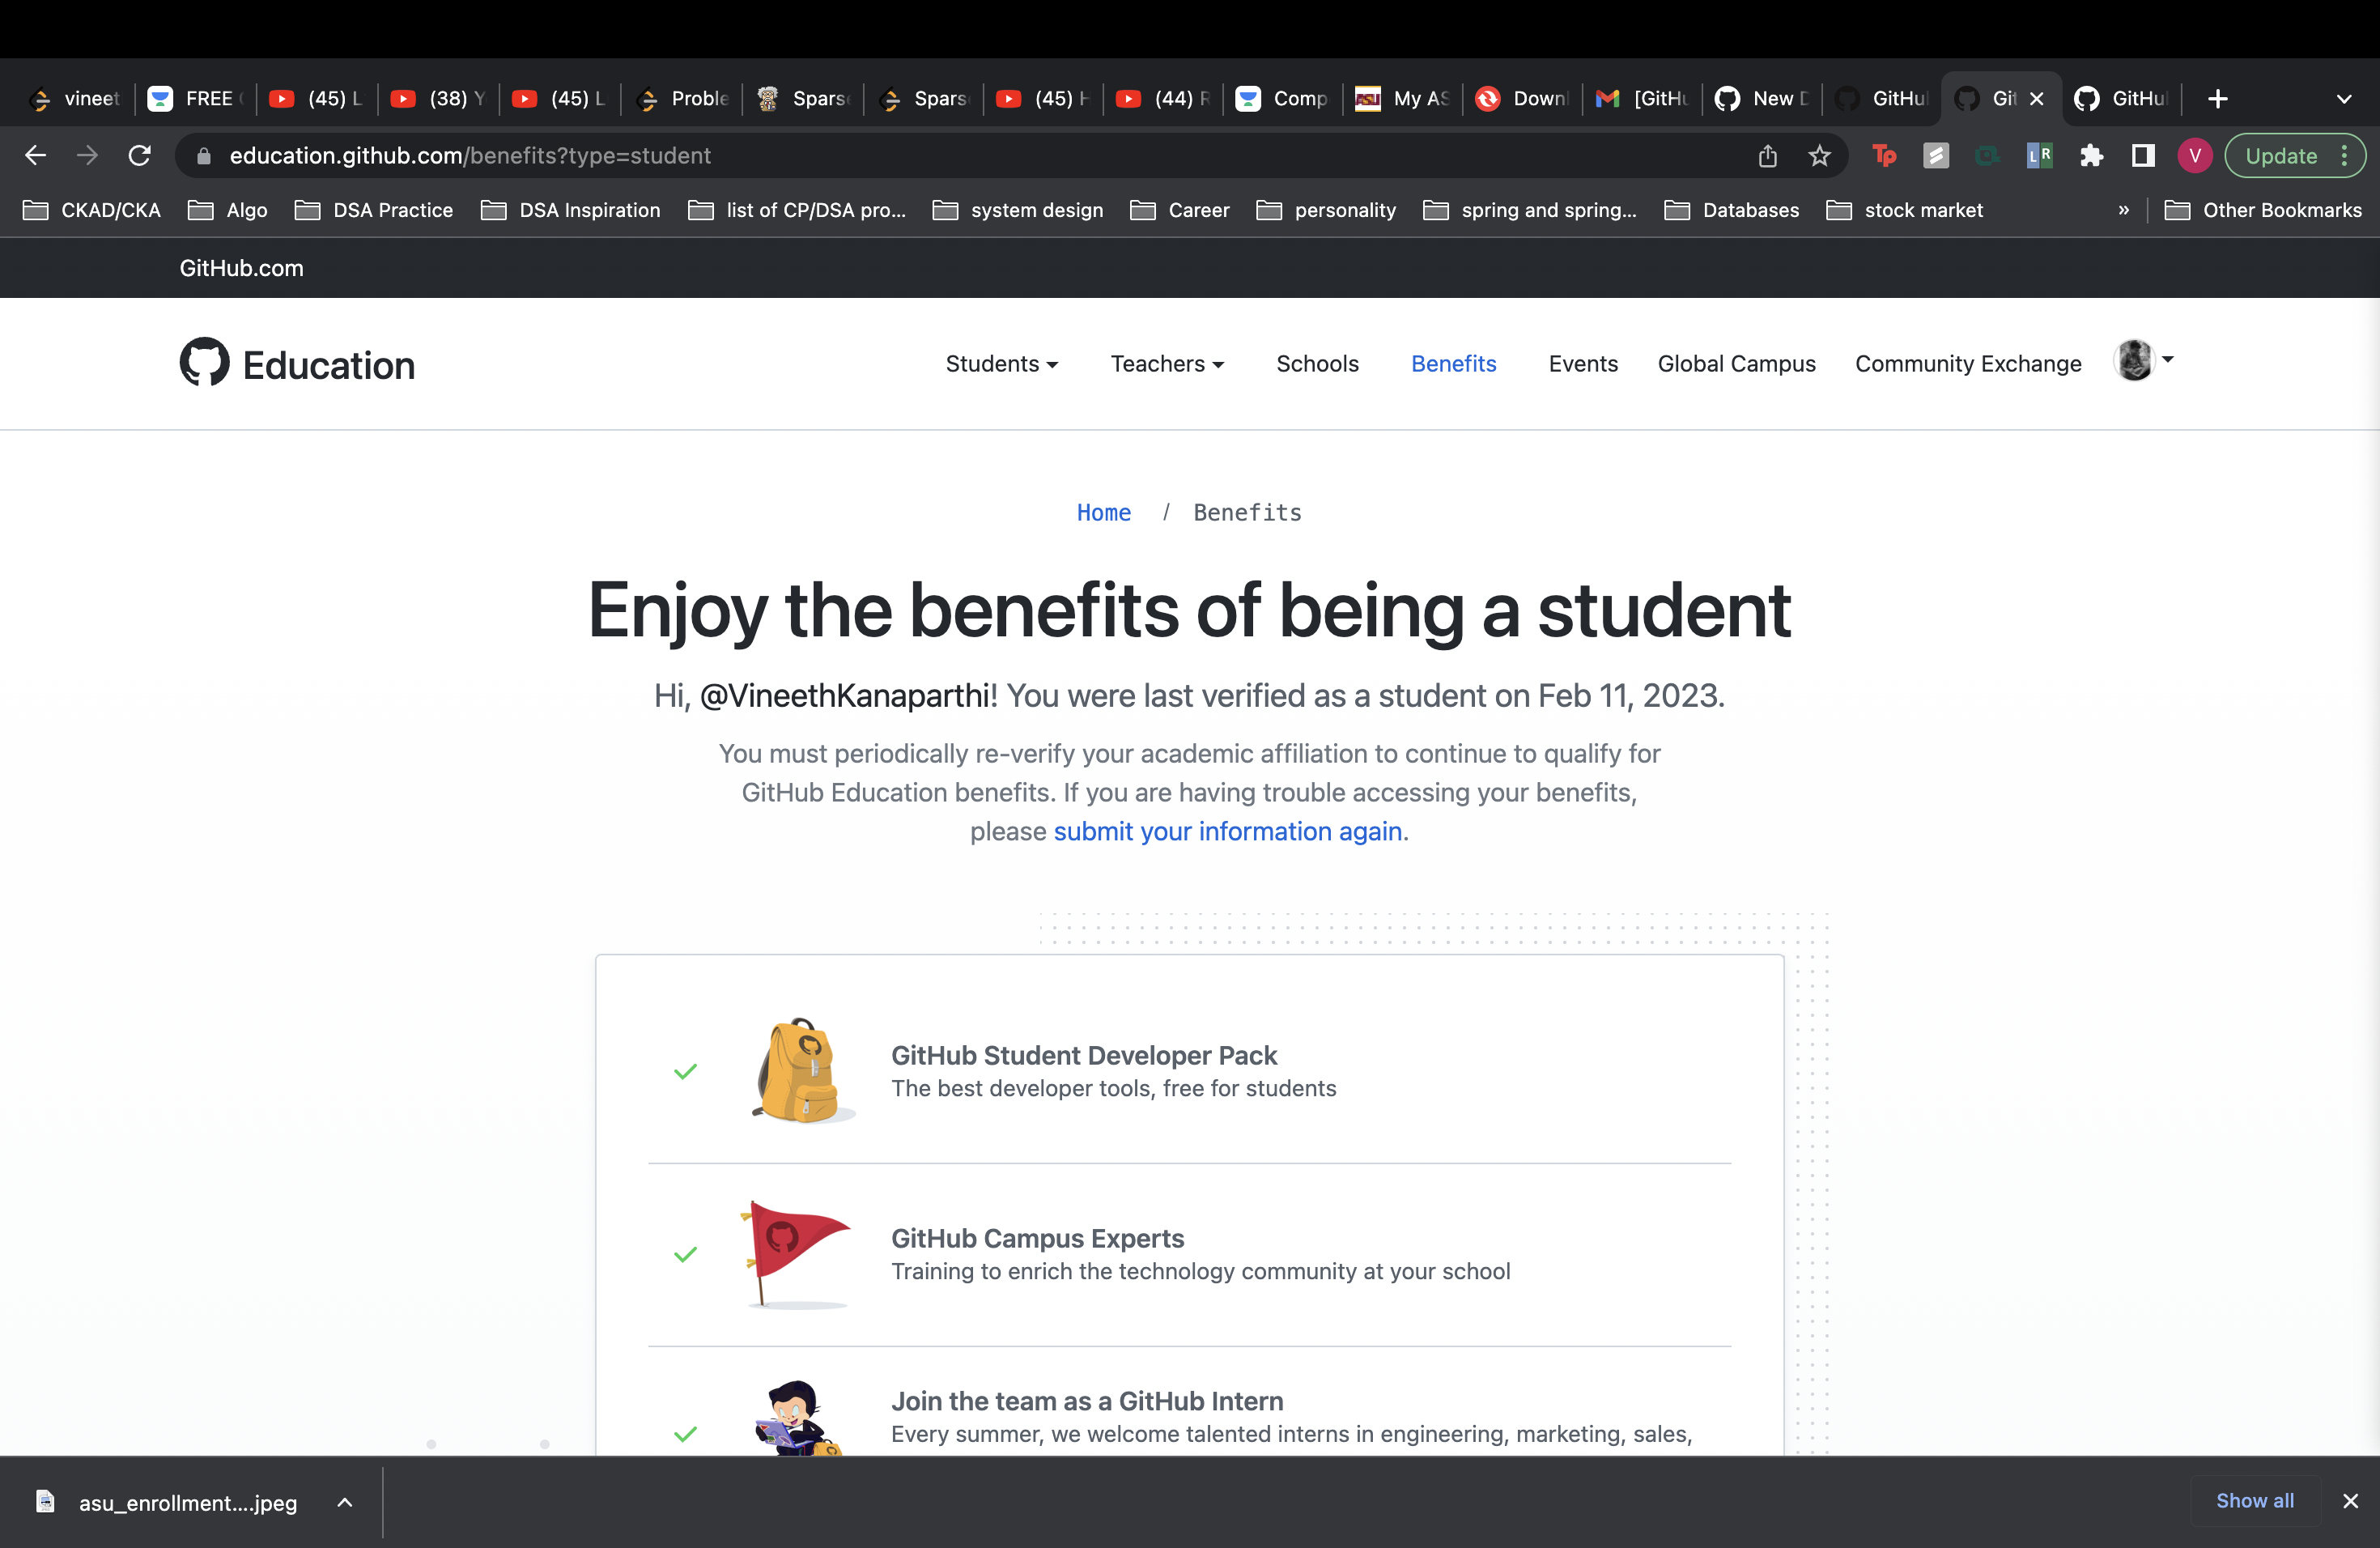2380x1548 pixels.
Task: Open the LR extension icon in the toolbar
Action: pyautogui.click(x=2040, y=156)
